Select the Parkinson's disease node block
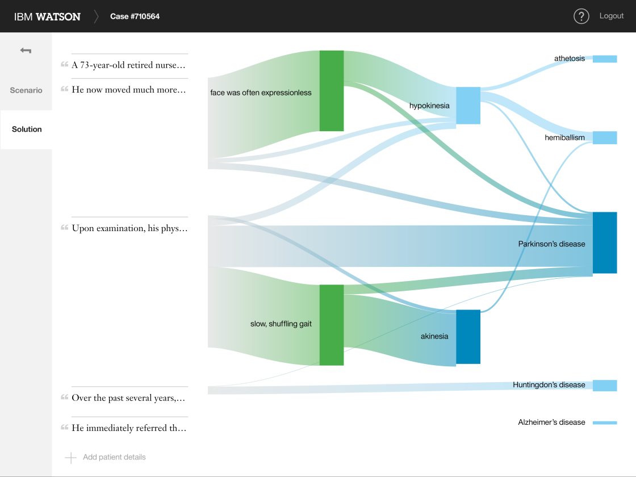This screenshot has height=477, width=636. tap(605, 242)
